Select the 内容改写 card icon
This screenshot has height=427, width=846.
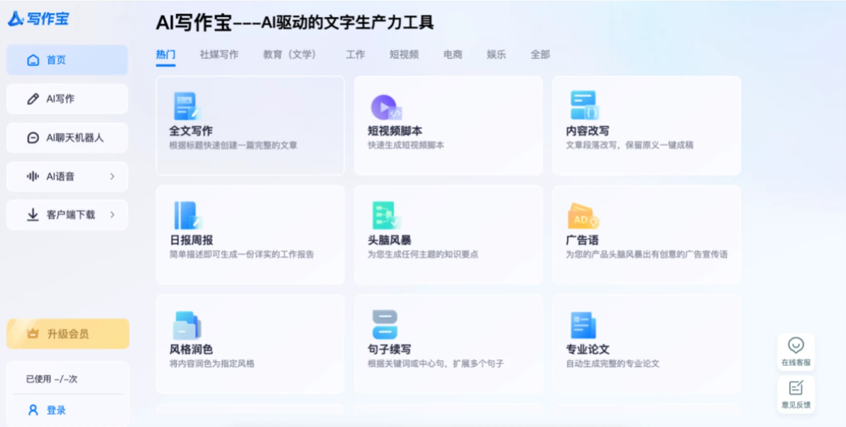584,105
